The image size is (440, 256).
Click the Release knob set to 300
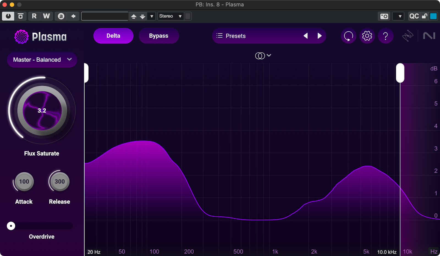(60, 182)
